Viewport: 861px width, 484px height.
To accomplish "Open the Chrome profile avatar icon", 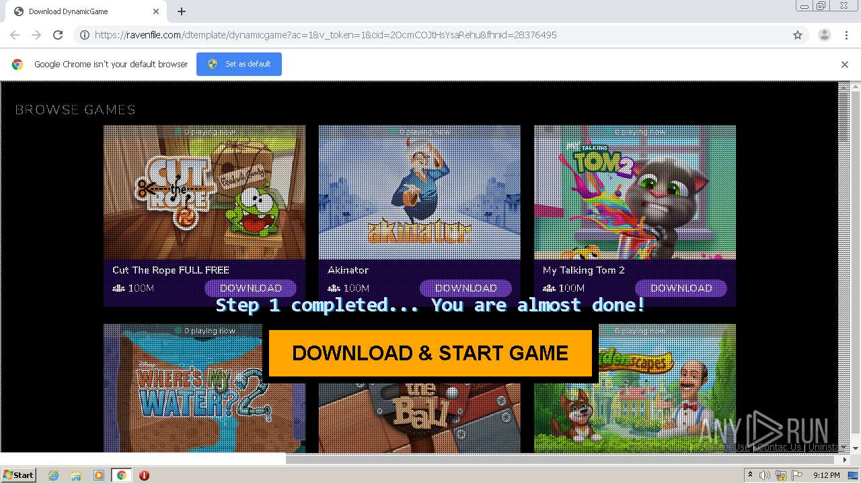I will click(x=824, y=35).
